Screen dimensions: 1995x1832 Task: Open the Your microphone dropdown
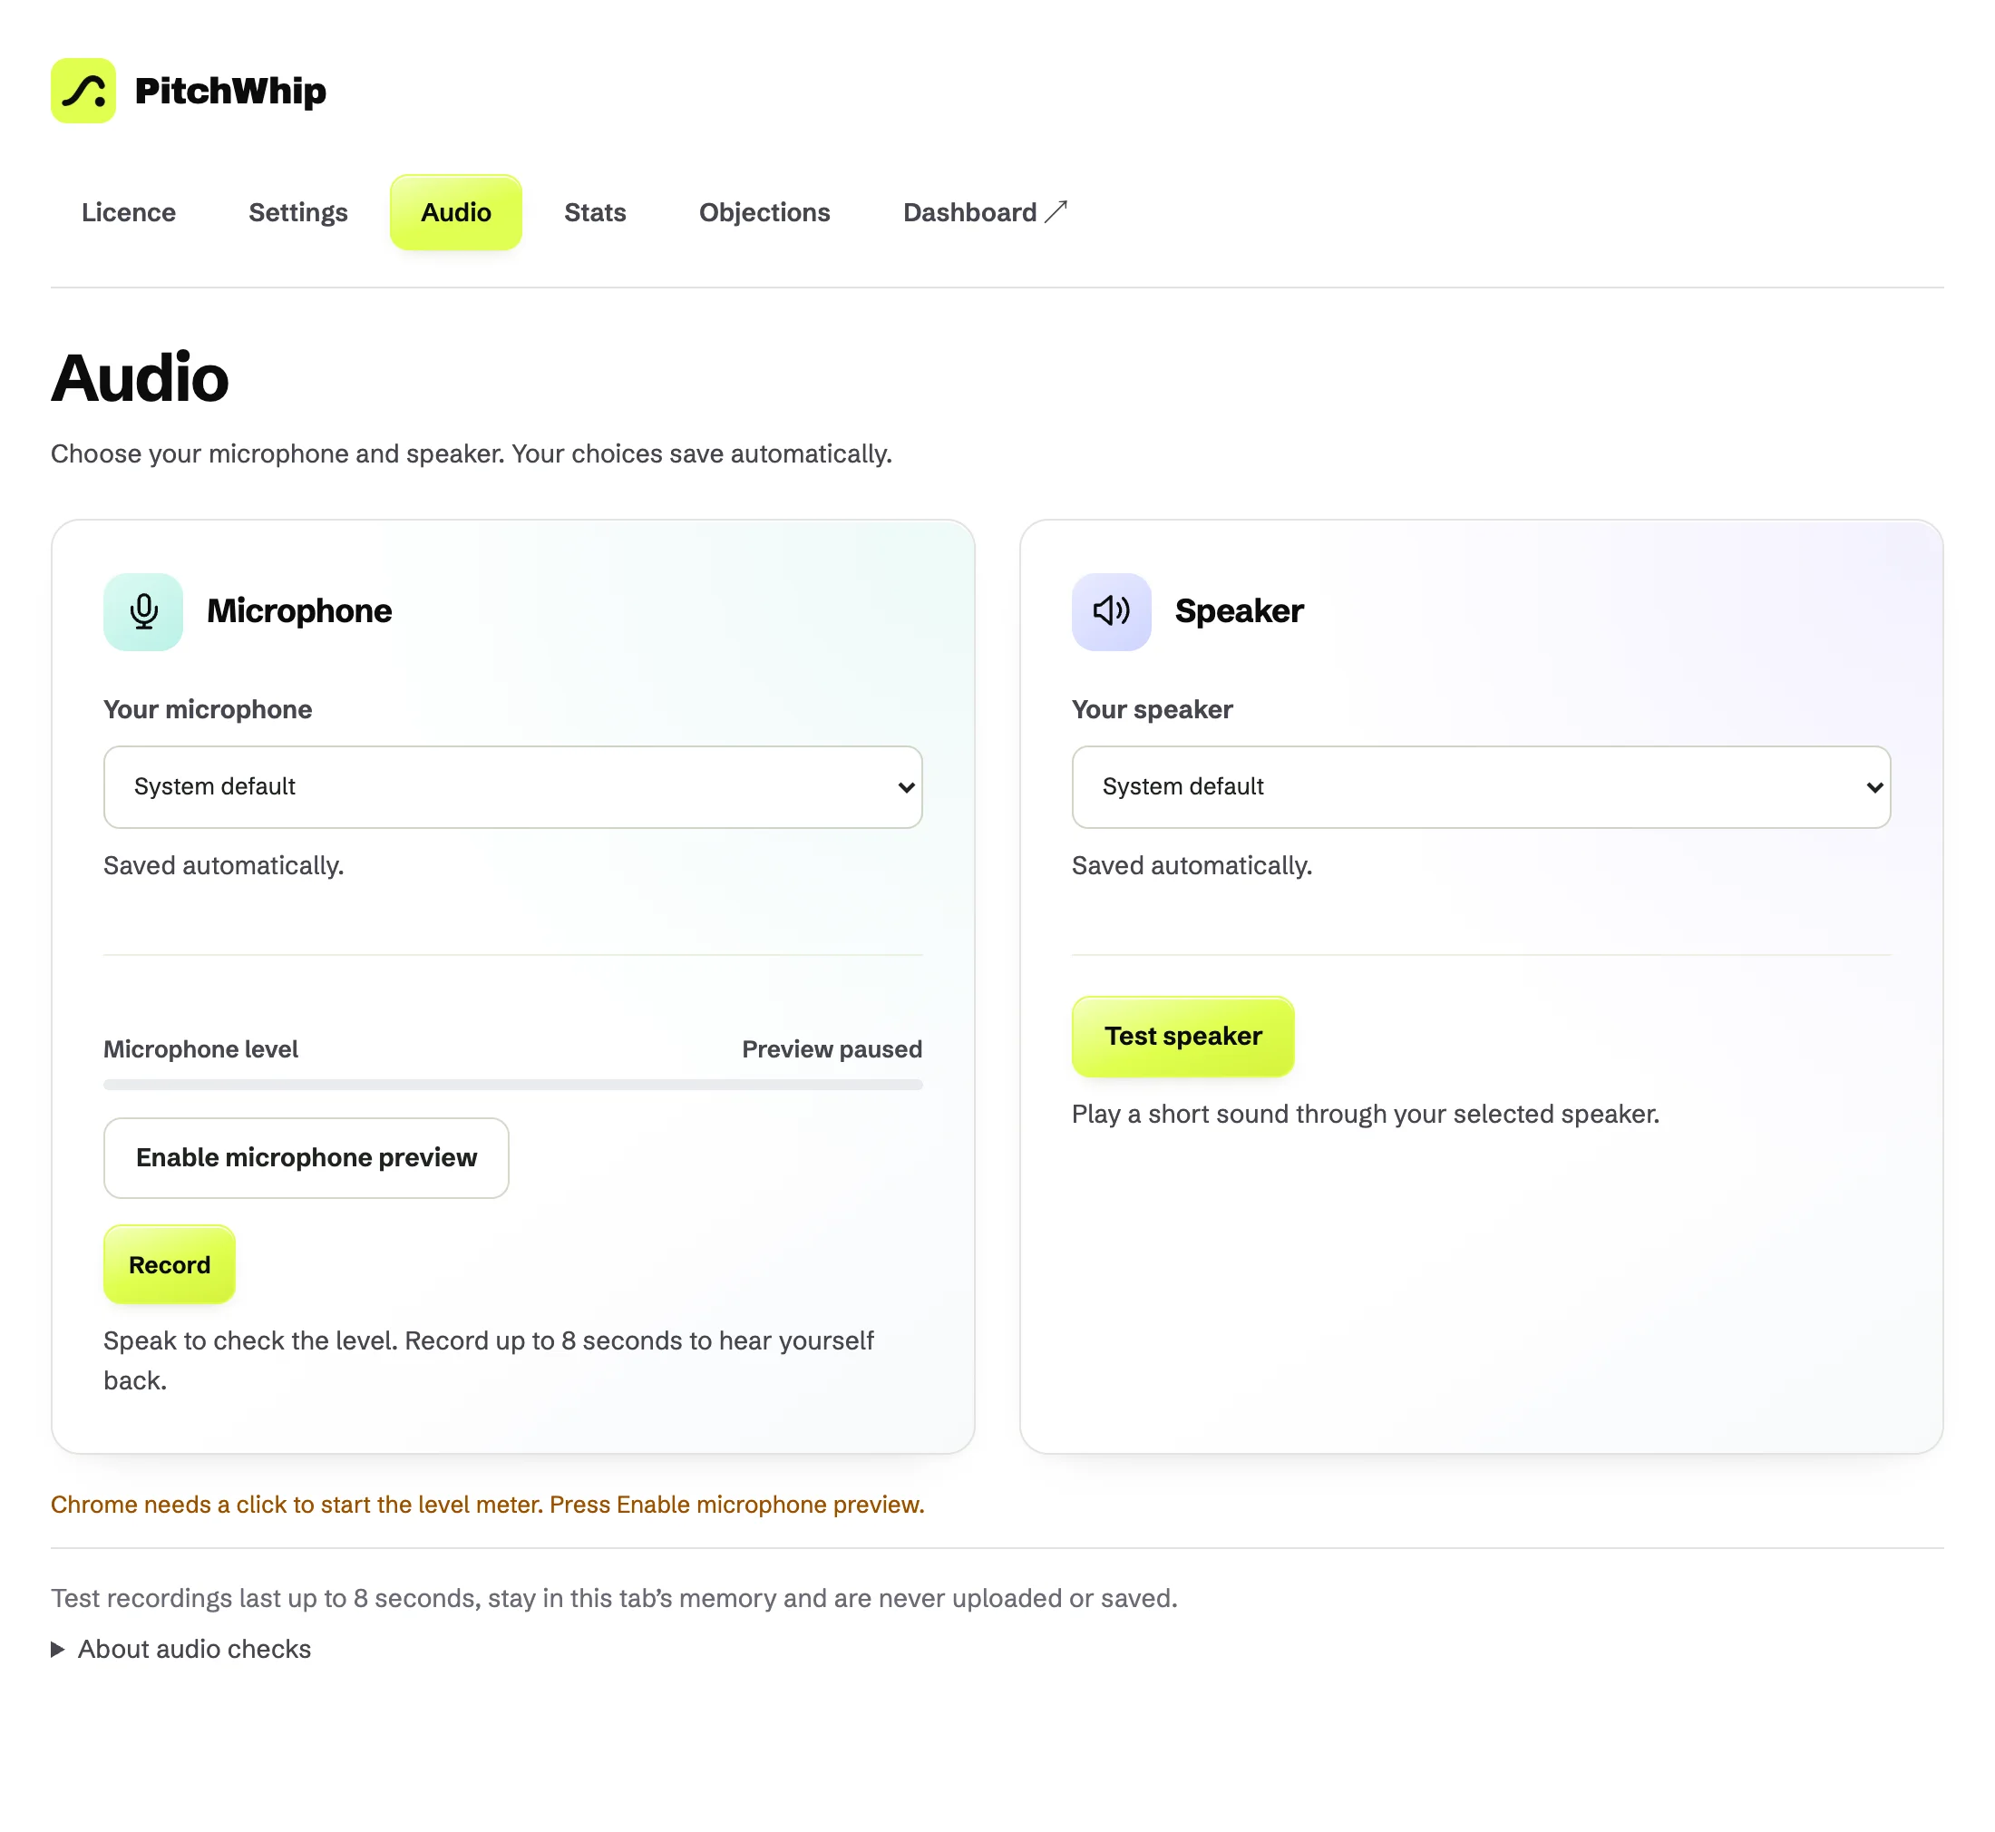pos(513,787)
